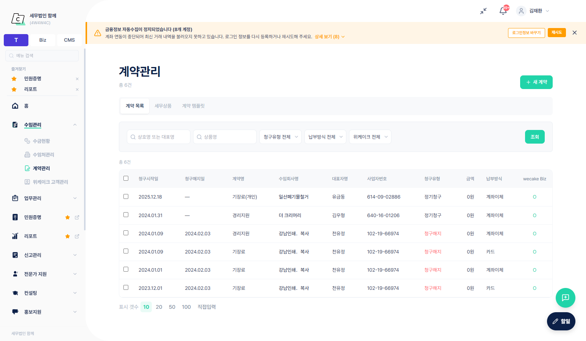Click the 재시도 retry button

tap(557, 33)
